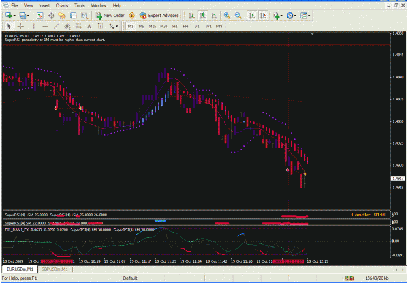Image resolution: width=408 pixels, height=283 pixels.
Task: Switch the chart to D1 timeframe
Action: point(196,26)
